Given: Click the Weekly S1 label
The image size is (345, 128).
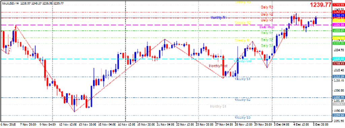Looking at the screenshot, I should pyautogui.click(x=243, y=79).
